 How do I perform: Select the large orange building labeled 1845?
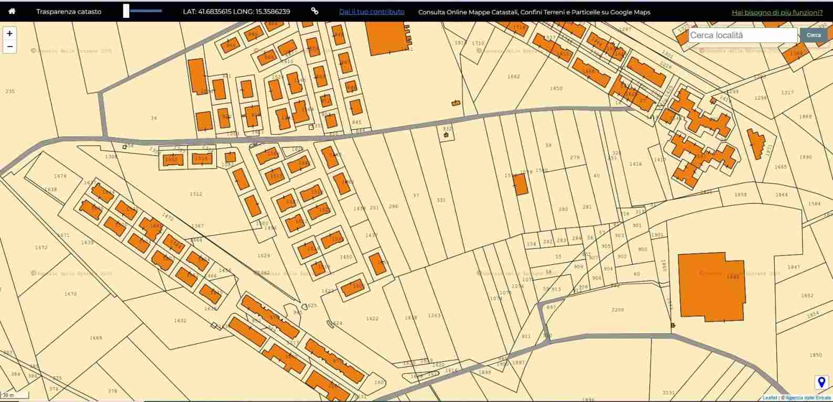(x=711, y=287)
